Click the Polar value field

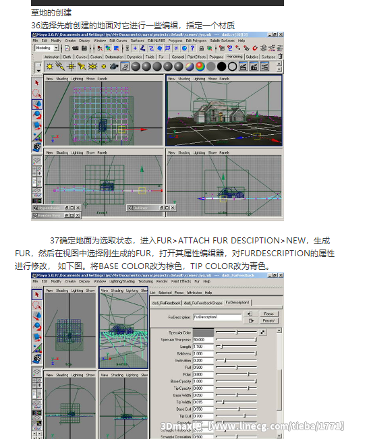pos(203,374)
